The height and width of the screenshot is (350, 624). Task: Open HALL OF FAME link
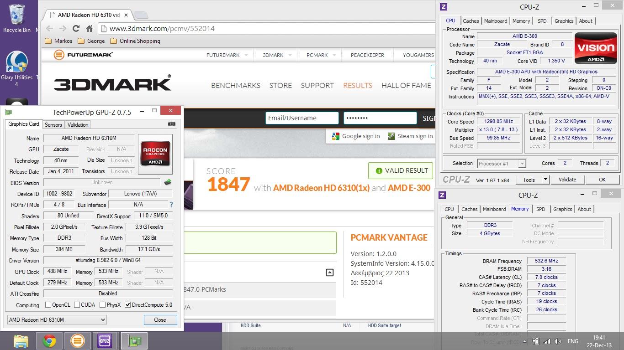[406, 85]
